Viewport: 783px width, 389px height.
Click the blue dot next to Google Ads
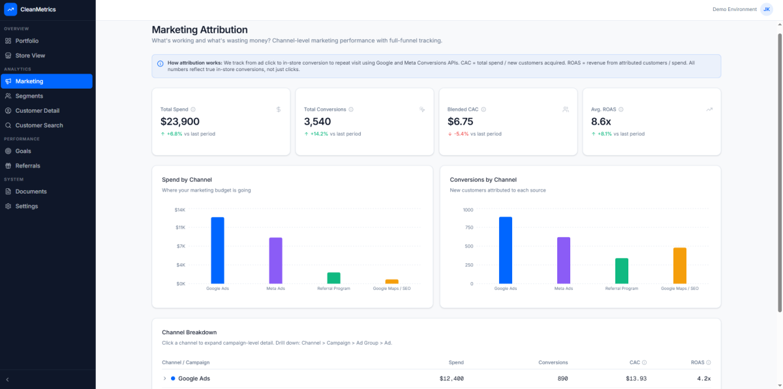172,378
